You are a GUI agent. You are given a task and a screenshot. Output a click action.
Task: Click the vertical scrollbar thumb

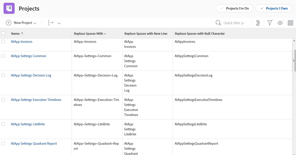[x=294, y=60]
